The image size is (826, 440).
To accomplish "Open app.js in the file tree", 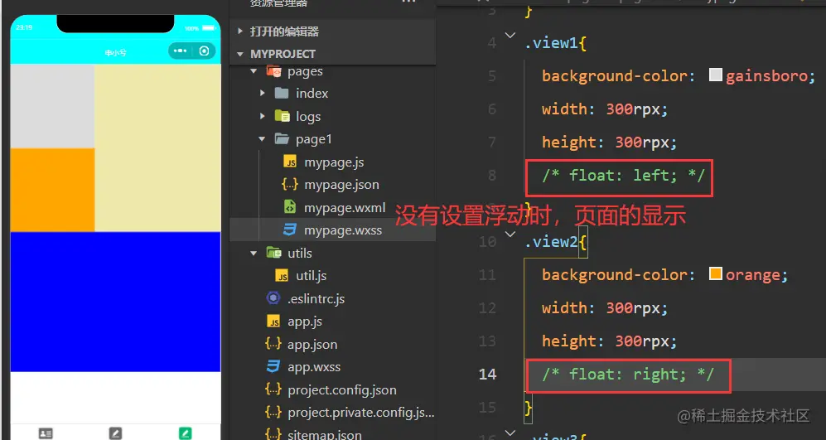I will coord(305,322).
